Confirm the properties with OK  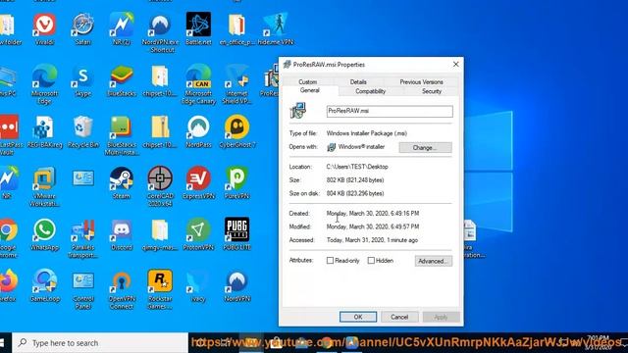[x=358, y=317]
